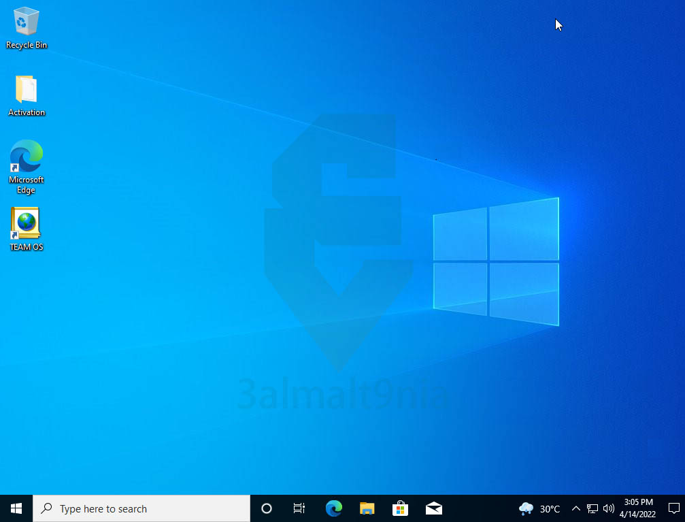This screenshot has height=522, width=685.
Task: Click the "Activation" label text
Action: [x=27, y=112]
